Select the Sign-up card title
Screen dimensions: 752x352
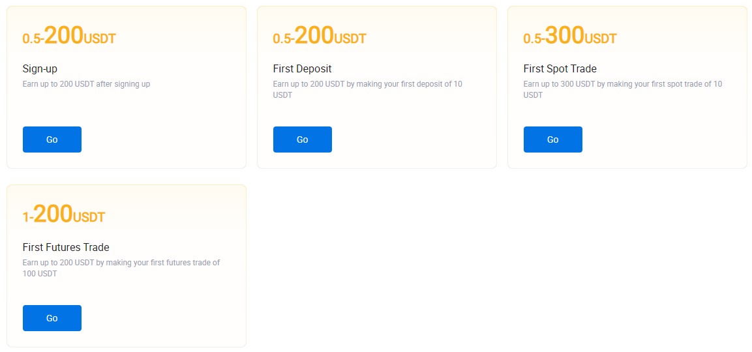40,69
